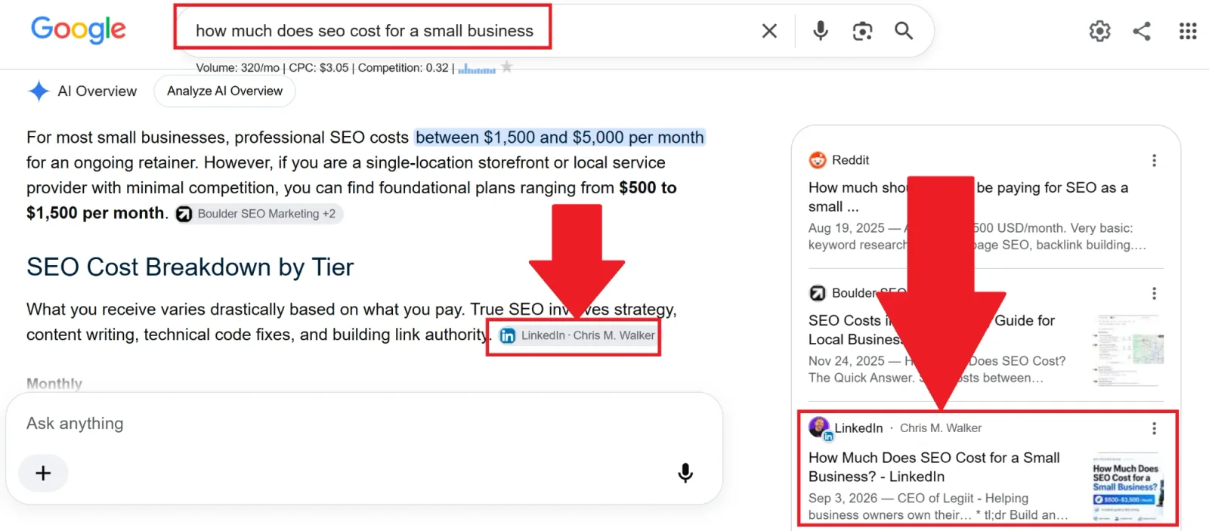Start voice search with the microphone icon
Viewport: 1209px width, 531px height.
click(x=821, y=31)
